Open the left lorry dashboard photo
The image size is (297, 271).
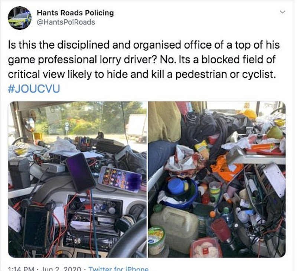click(x=78, y=179)
